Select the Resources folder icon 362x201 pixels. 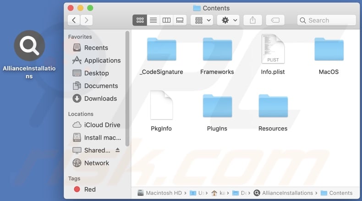[x=273, y=106]
